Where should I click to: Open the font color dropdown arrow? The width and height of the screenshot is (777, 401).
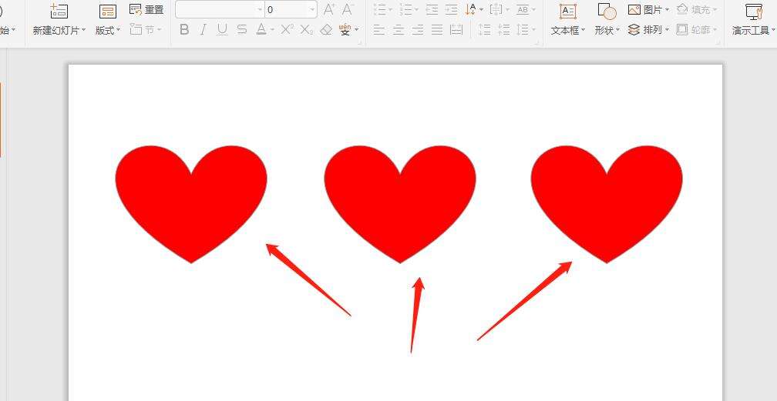(273, 30)
